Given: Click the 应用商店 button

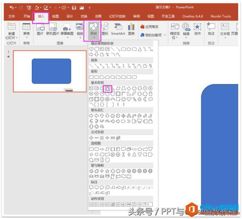Looking at the screenshot, I should coord(149,27).
